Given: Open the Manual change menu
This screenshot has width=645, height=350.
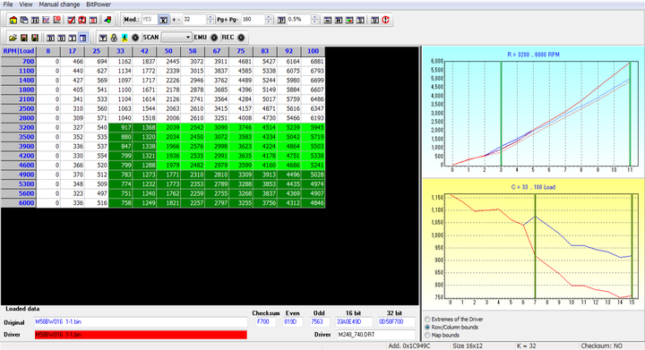Looking at the screenshot, I should pyautogui.click(x=59, y=4).
